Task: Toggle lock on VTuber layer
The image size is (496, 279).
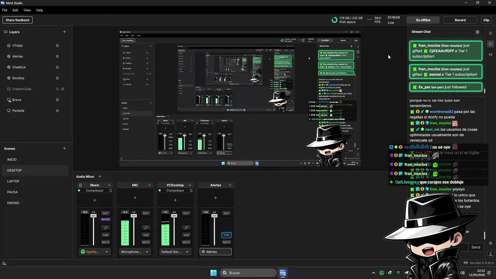Action: 57,46
